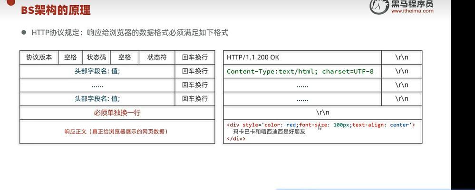Select the '响应正文（真正给浏览器展示的网页数据）' cell

[117, 132]
